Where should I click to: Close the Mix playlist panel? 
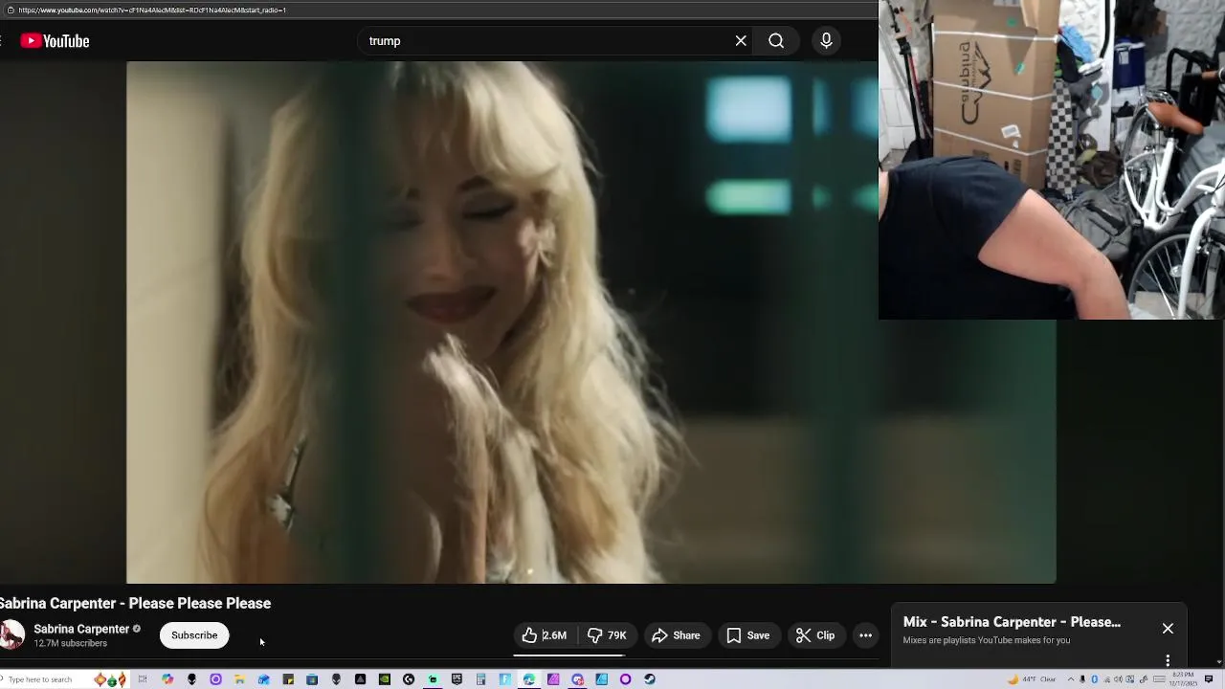(1168, 629)
